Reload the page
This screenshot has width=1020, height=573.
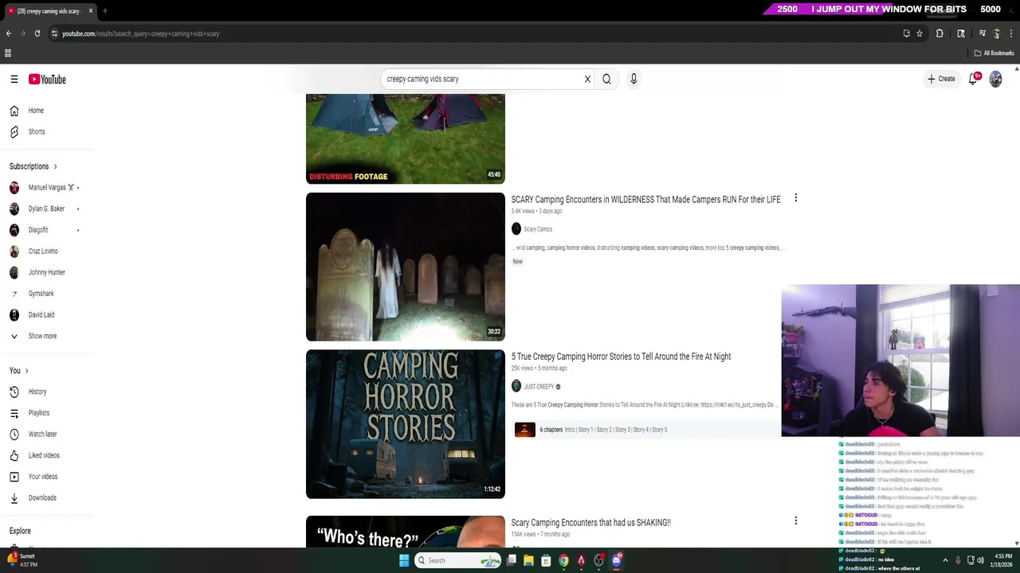click(x=37, y=33)
